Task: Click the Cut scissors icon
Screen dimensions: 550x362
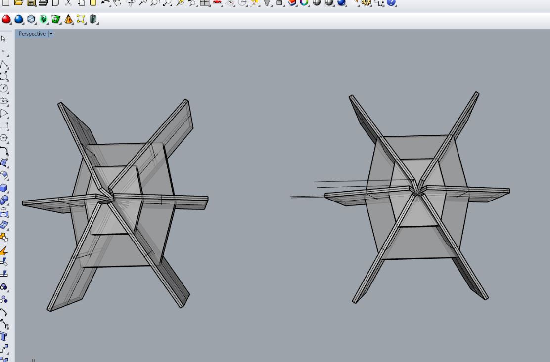Action: pos(68,3)
